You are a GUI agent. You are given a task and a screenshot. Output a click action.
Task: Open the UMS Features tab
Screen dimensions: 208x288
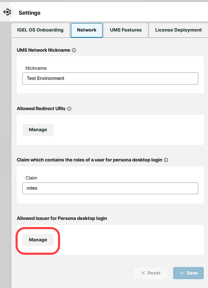[126, 30]
